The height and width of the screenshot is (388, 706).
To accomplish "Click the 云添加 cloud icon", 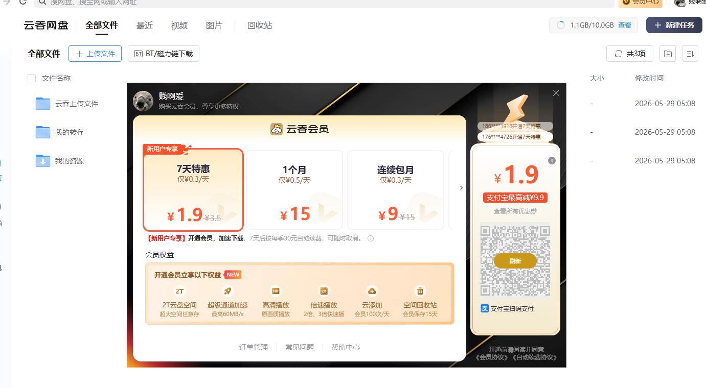I will [372, 291].
